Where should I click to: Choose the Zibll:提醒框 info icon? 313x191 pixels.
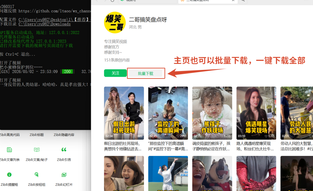(9, 174)
